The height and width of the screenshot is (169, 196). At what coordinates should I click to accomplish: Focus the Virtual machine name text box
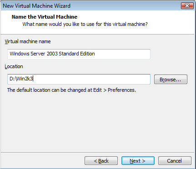(79, 54)
